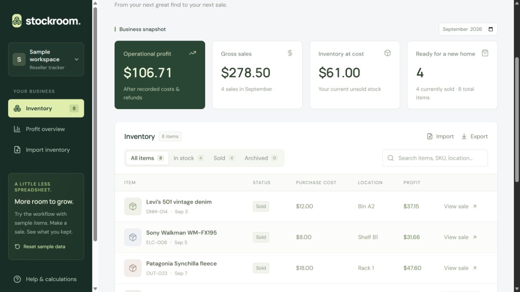Click the main scrollbar up arrow
The height and width of the screenshot is (292, 520).
[517, 3]
